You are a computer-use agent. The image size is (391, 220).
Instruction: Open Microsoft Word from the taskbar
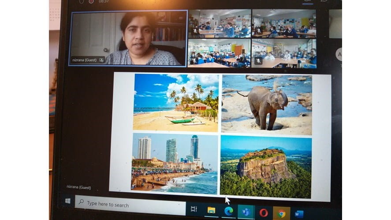point(299,214)
